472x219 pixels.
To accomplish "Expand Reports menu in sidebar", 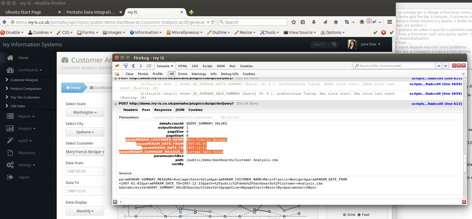I will (26, 116).
